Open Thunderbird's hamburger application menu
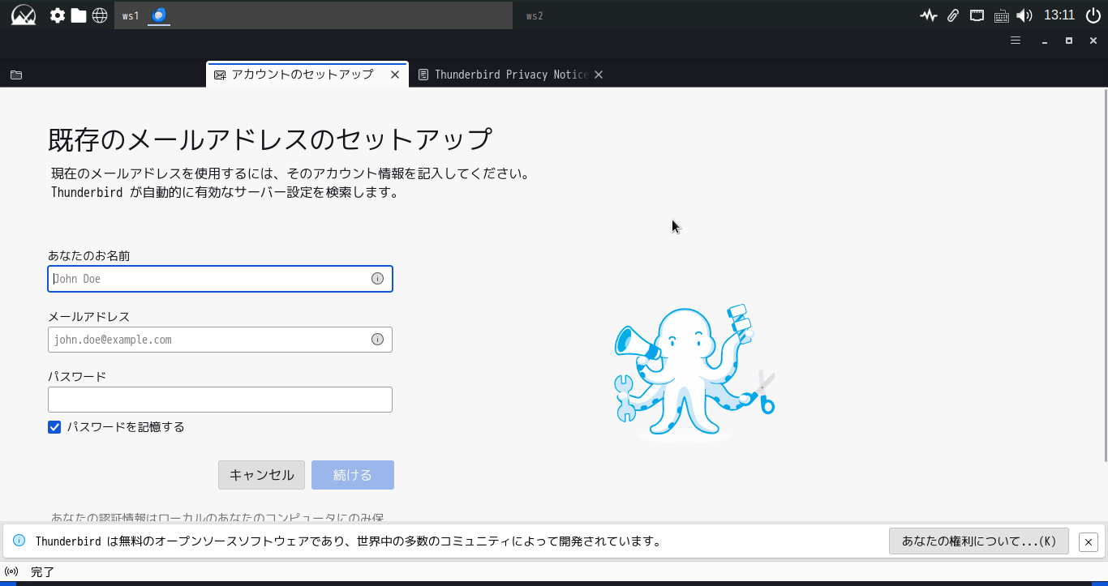 (x=1016, y=41)
